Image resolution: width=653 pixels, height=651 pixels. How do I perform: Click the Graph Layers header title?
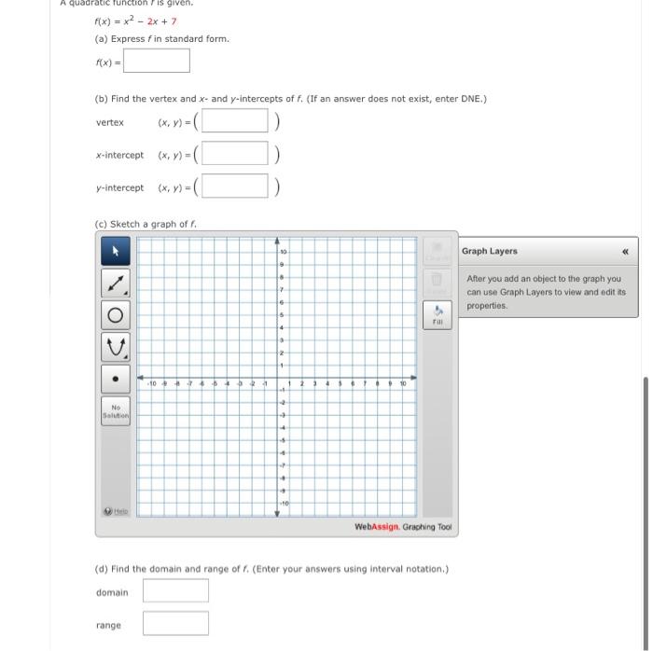(490, 251)
